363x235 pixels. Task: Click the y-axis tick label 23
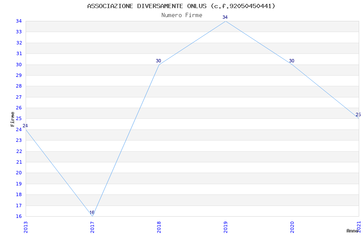tap(19, 140)
